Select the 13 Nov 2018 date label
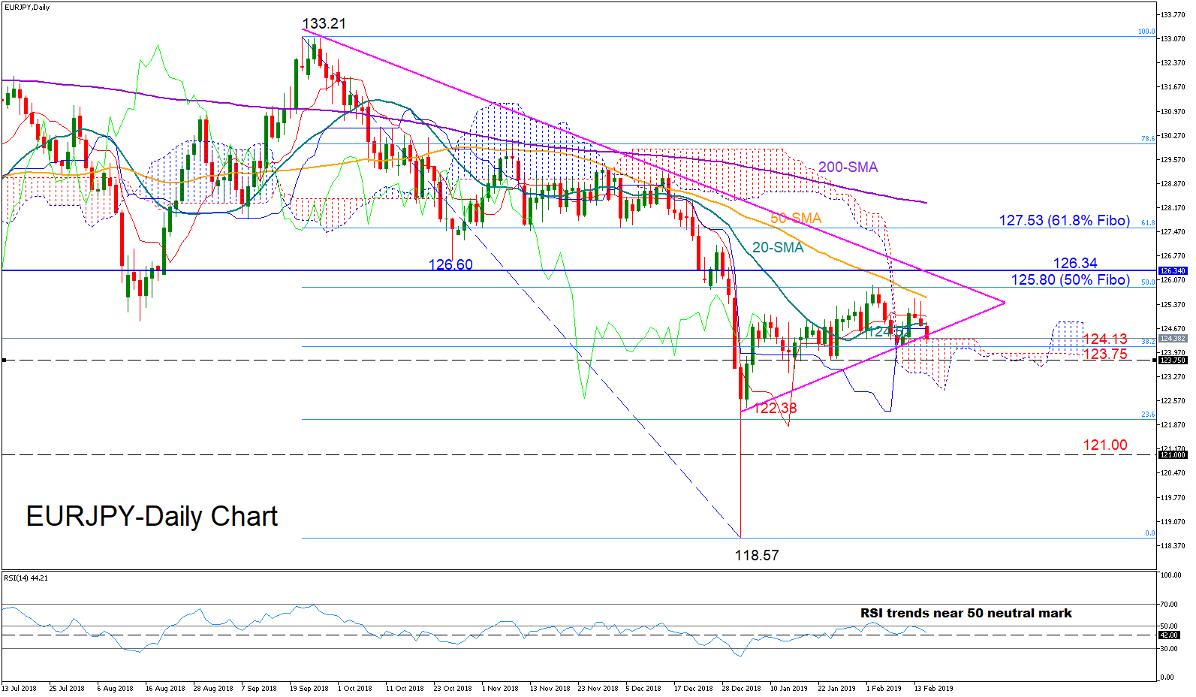This screenshot has height=697, width=1196. (x=550, y=688)
